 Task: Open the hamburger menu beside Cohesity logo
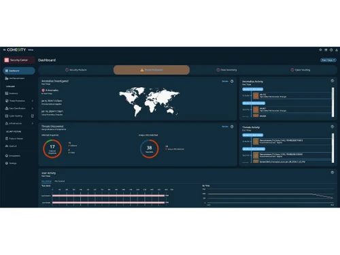click(x=4, y=50)
